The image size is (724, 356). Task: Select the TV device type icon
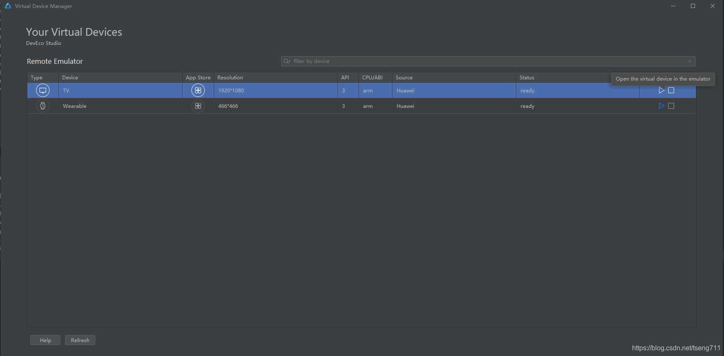tap(43, 90)
